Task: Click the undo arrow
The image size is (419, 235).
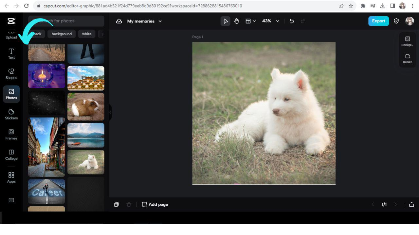Action: click(x=292, y=21)
